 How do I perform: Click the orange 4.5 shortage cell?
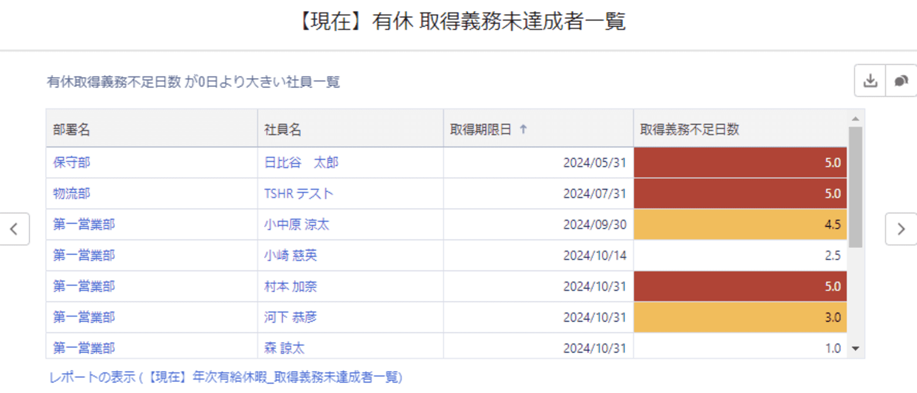point(740,225)
